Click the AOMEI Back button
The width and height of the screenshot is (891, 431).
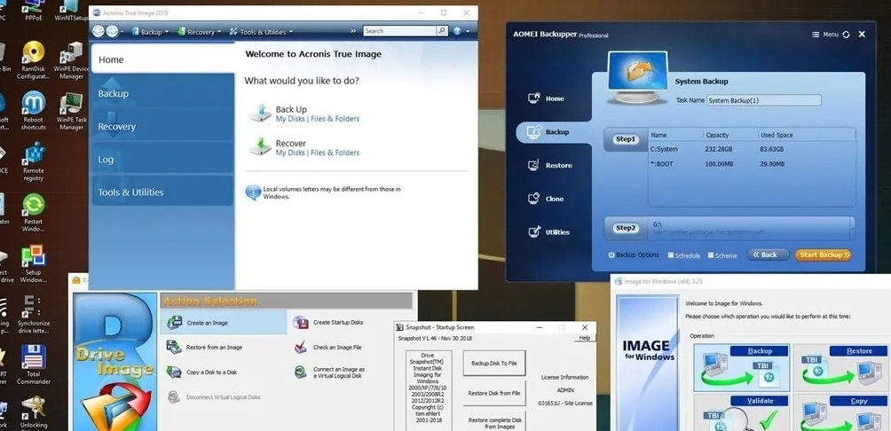point(768,255)
